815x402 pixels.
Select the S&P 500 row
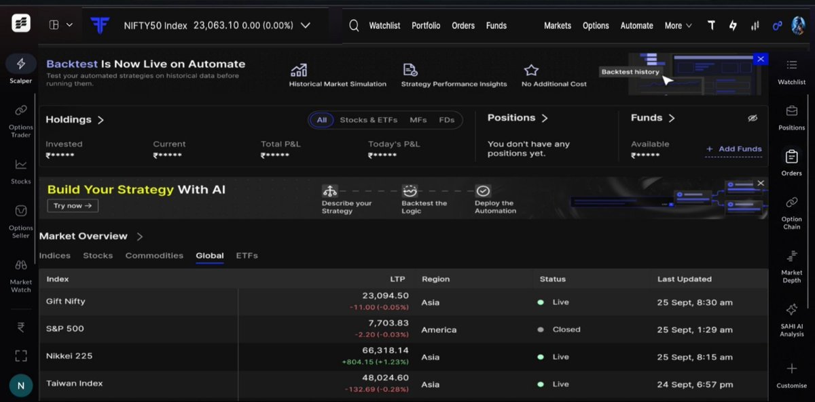pos(403,329)
